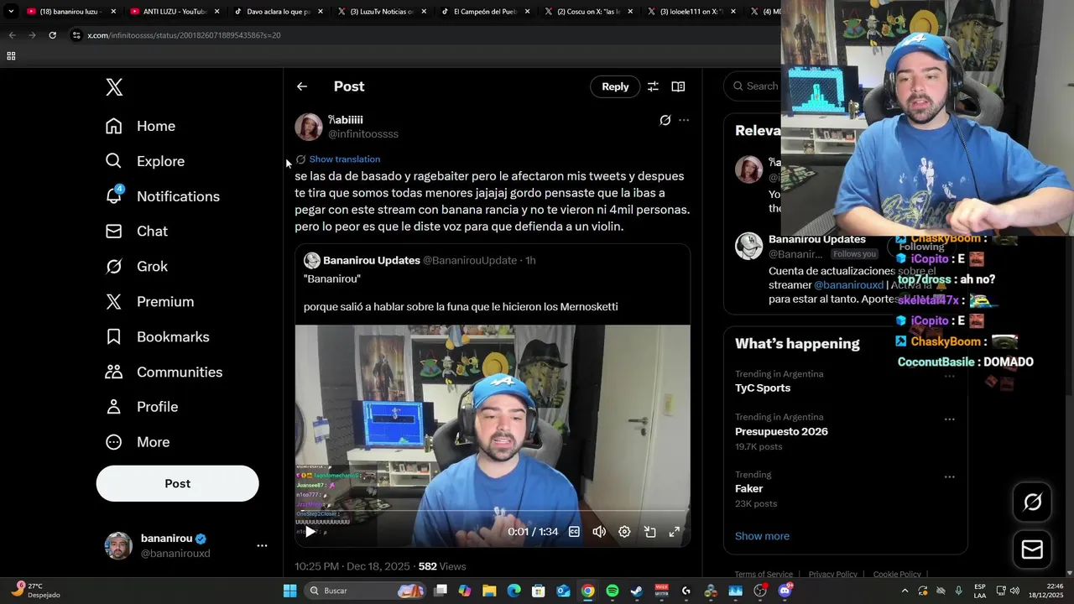Viewport: 1074px width, 604px height.
Task: Open the floating Grok button
Action: click(1032, 502)
